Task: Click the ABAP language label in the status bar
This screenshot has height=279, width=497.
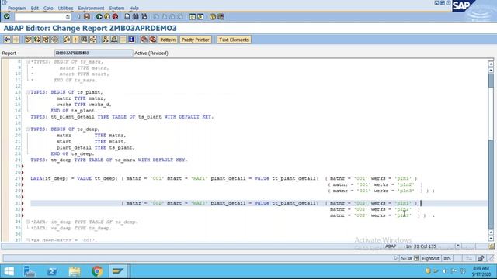Action: (x=391, y=246)
